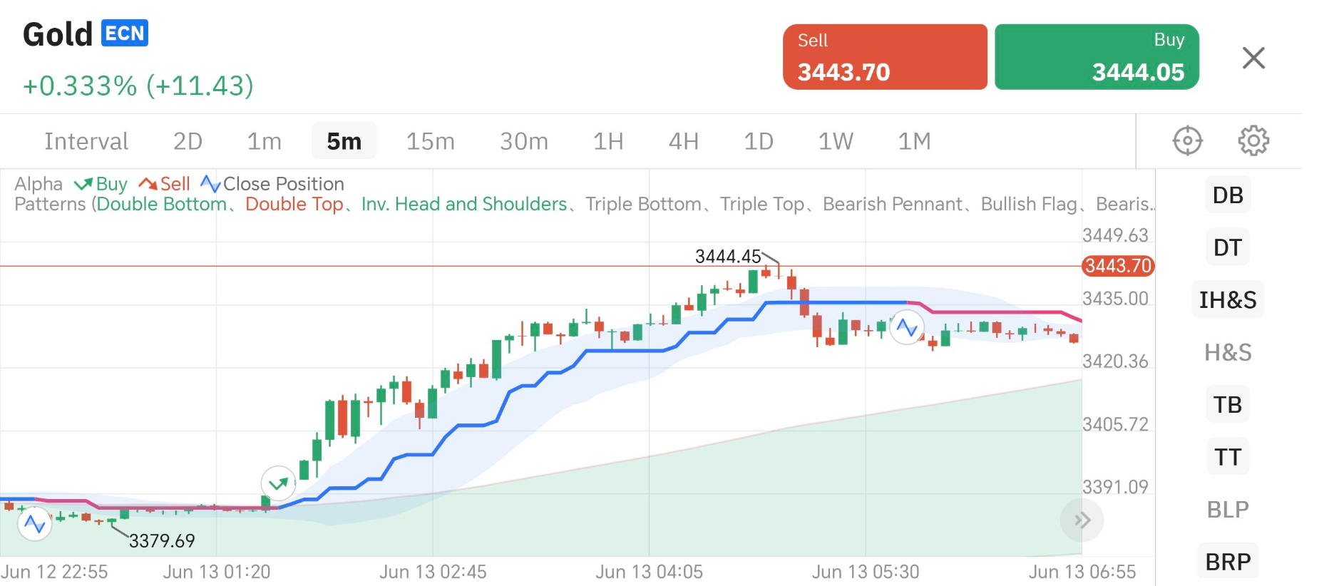This screenshot has width=1339, height=586.
Task: Toggle the IH&S pattern button in sidebar
Action: pyautogui.click(x=1227, y=299)
